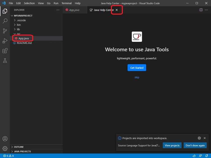Screen dimensions: 211x158
Task: Open the Explorer view in activity bar
Action: click(x=5, y=11)
